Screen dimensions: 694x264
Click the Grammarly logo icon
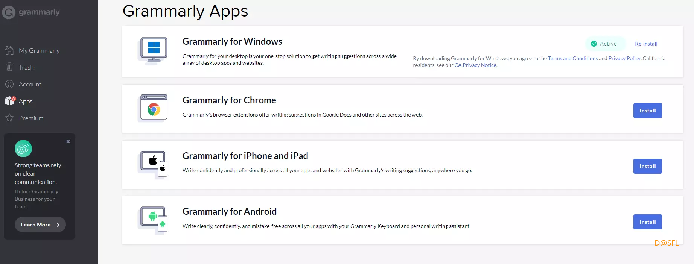[x=9, y=12]
